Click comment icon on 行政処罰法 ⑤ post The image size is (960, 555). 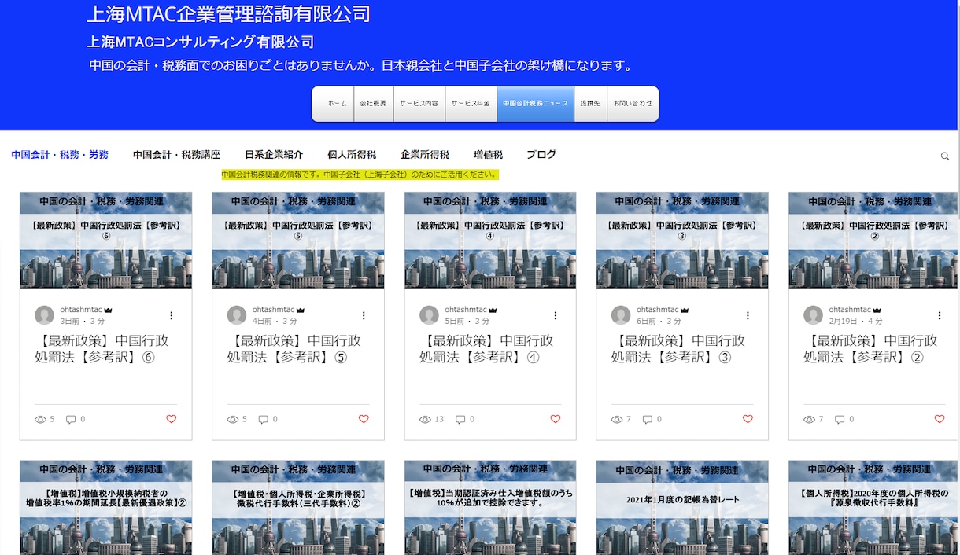[263, 420]
